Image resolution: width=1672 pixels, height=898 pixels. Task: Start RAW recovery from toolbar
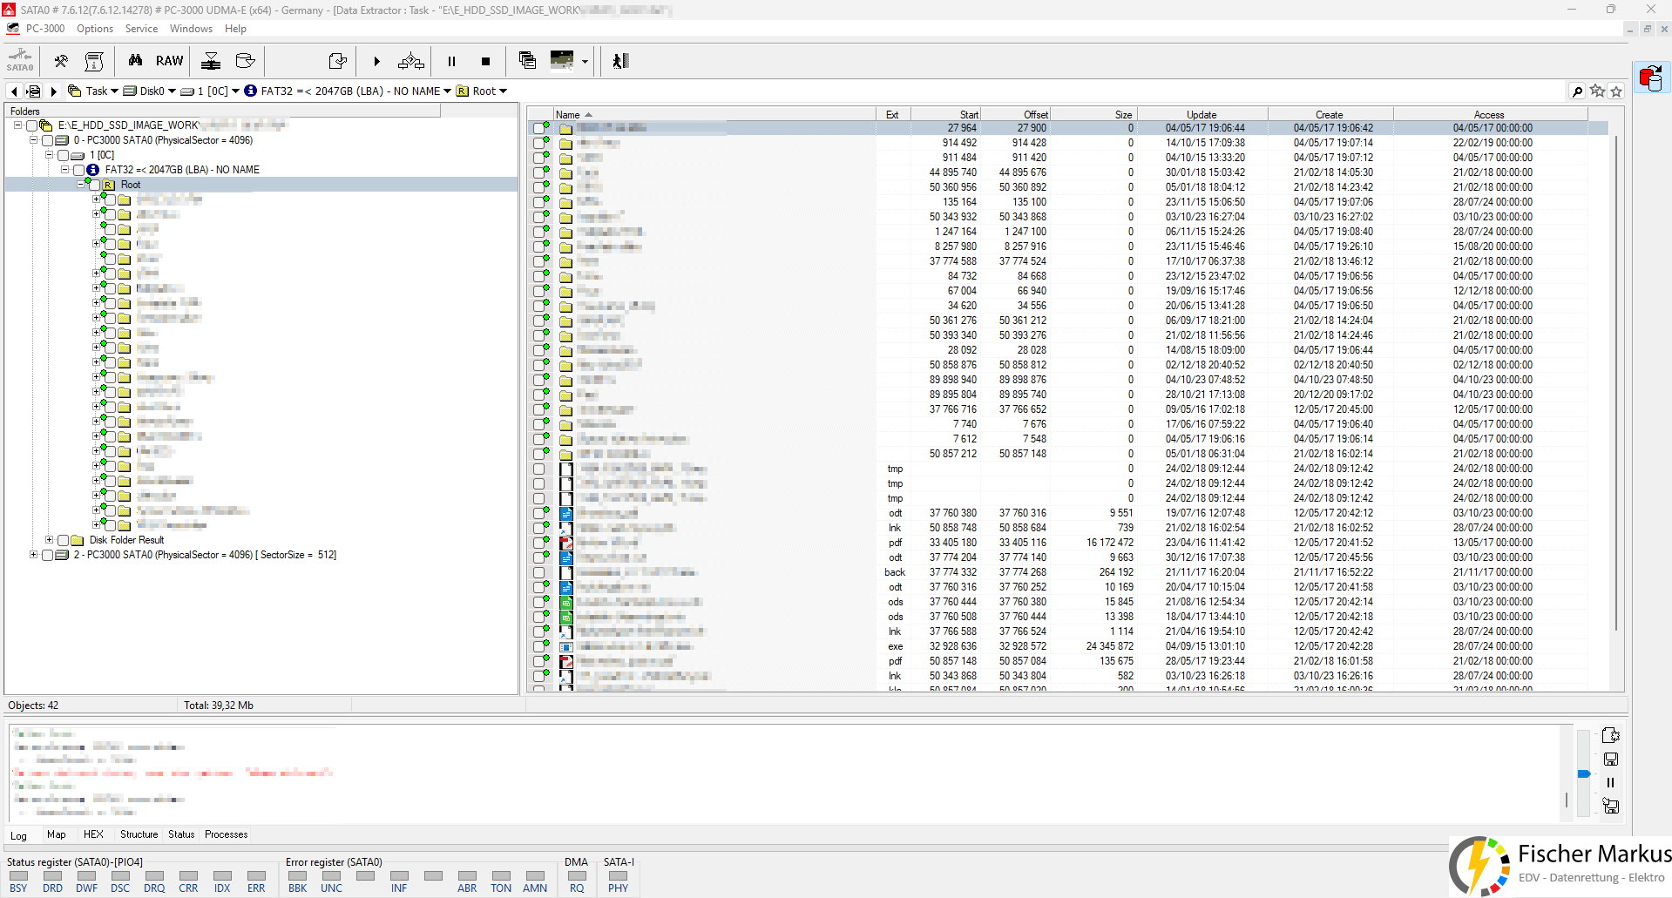click(169, 61)
